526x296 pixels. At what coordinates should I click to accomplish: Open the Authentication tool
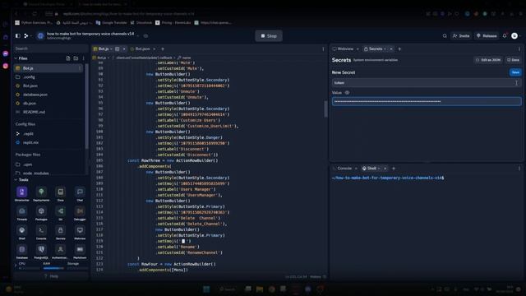(x=60, y=251)
